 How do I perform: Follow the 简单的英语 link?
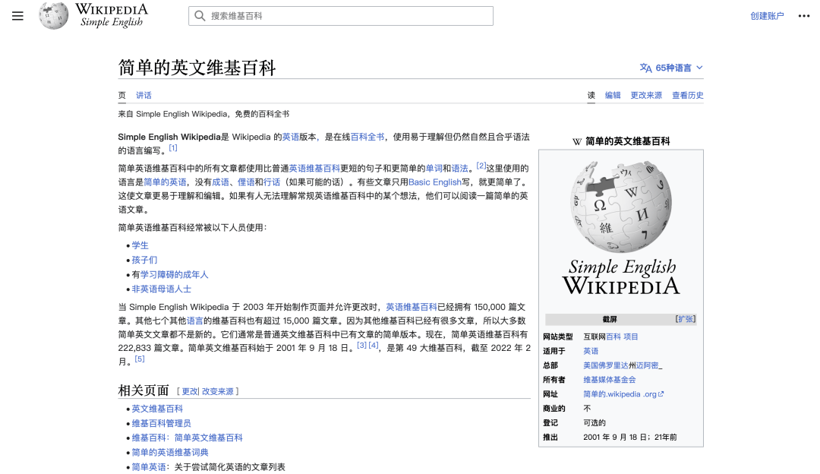click(x=165, y=182)
